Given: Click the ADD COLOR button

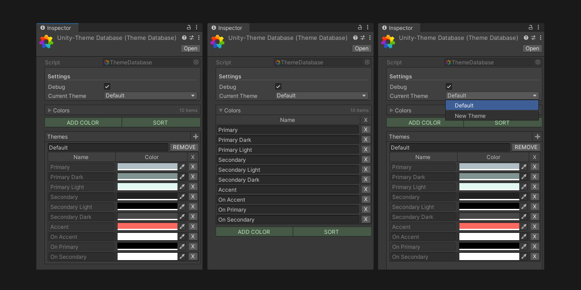Looking at the screenshot, I should point(83,122).
